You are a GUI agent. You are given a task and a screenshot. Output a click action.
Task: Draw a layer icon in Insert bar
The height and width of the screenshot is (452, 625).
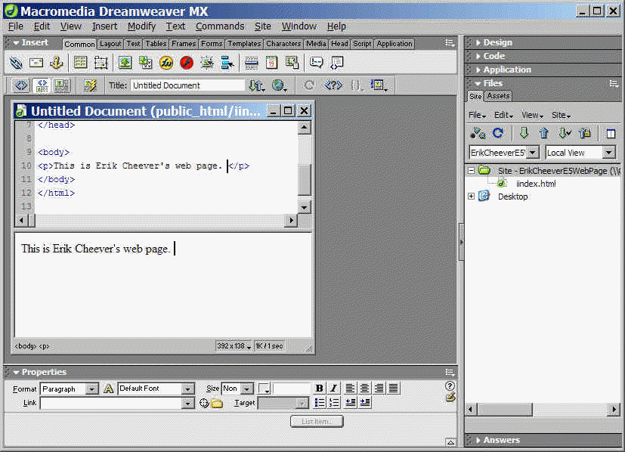click(x=101, y=63)
